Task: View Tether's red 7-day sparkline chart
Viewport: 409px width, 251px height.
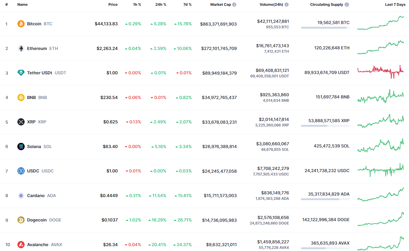Action: pos(381,72)
